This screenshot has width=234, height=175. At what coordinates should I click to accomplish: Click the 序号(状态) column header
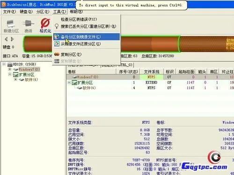[128, 72]
